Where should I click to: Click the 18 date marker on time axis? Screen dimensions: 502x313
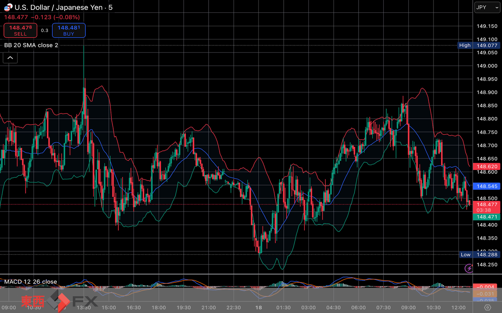pyautogui.click(x=259, y=308)
